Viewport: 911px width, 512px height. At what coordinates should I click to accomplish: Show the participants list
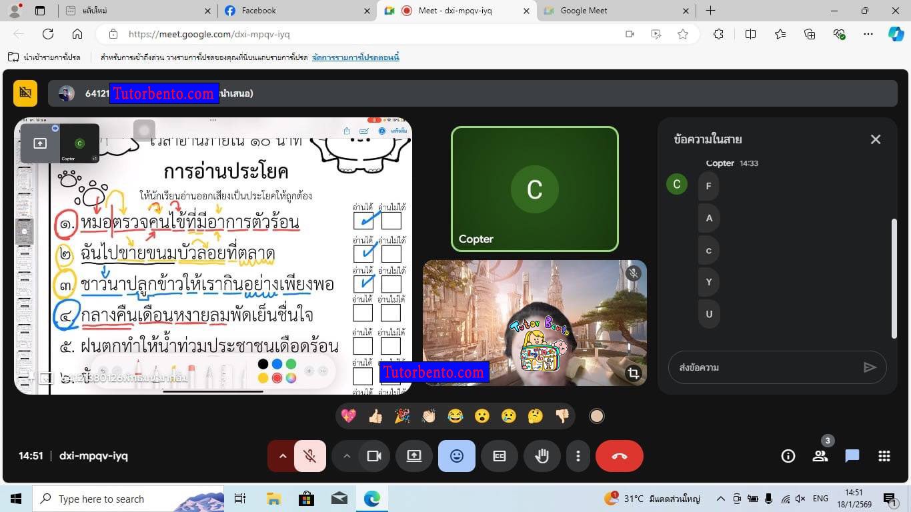point(820,456)
